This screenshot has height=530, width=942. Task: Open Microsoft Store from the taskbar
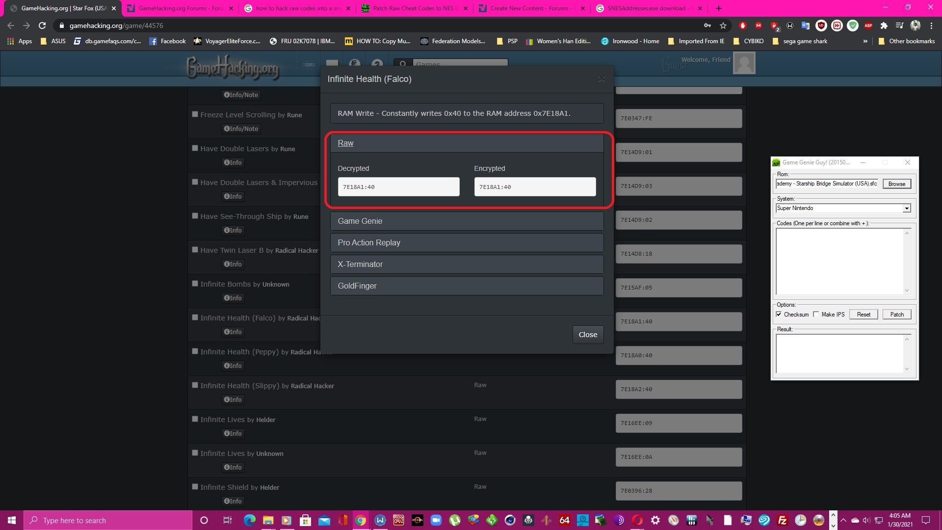point(305,520)
